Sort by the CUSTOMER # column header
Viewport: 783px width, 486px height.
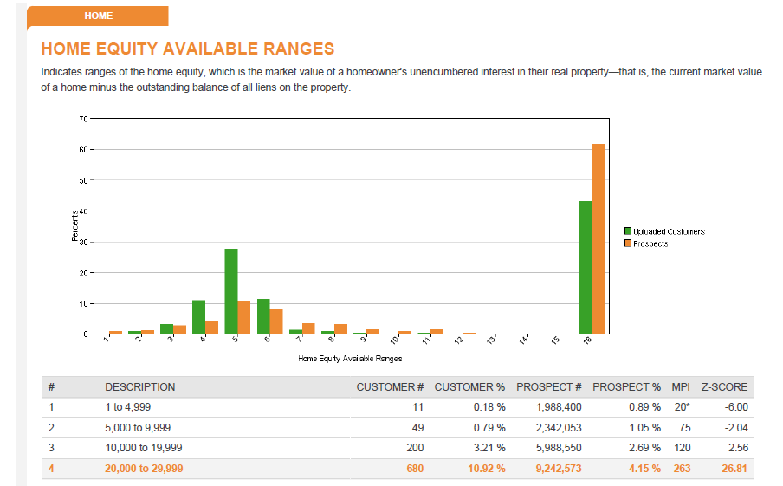(390, 387)
